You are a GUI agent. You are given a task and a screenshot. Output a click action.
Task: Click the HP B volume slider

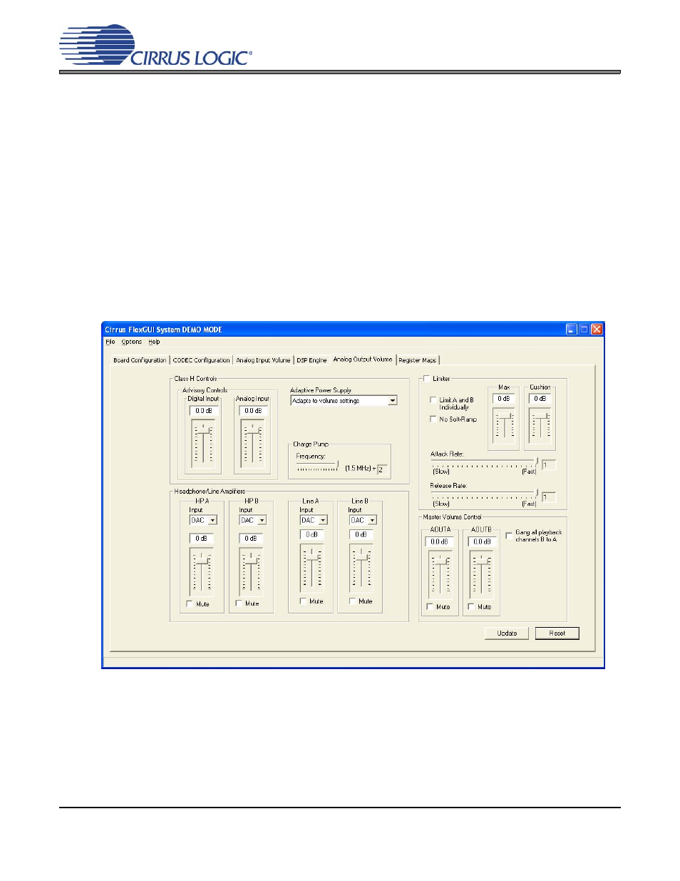click(x=251, y=571)
